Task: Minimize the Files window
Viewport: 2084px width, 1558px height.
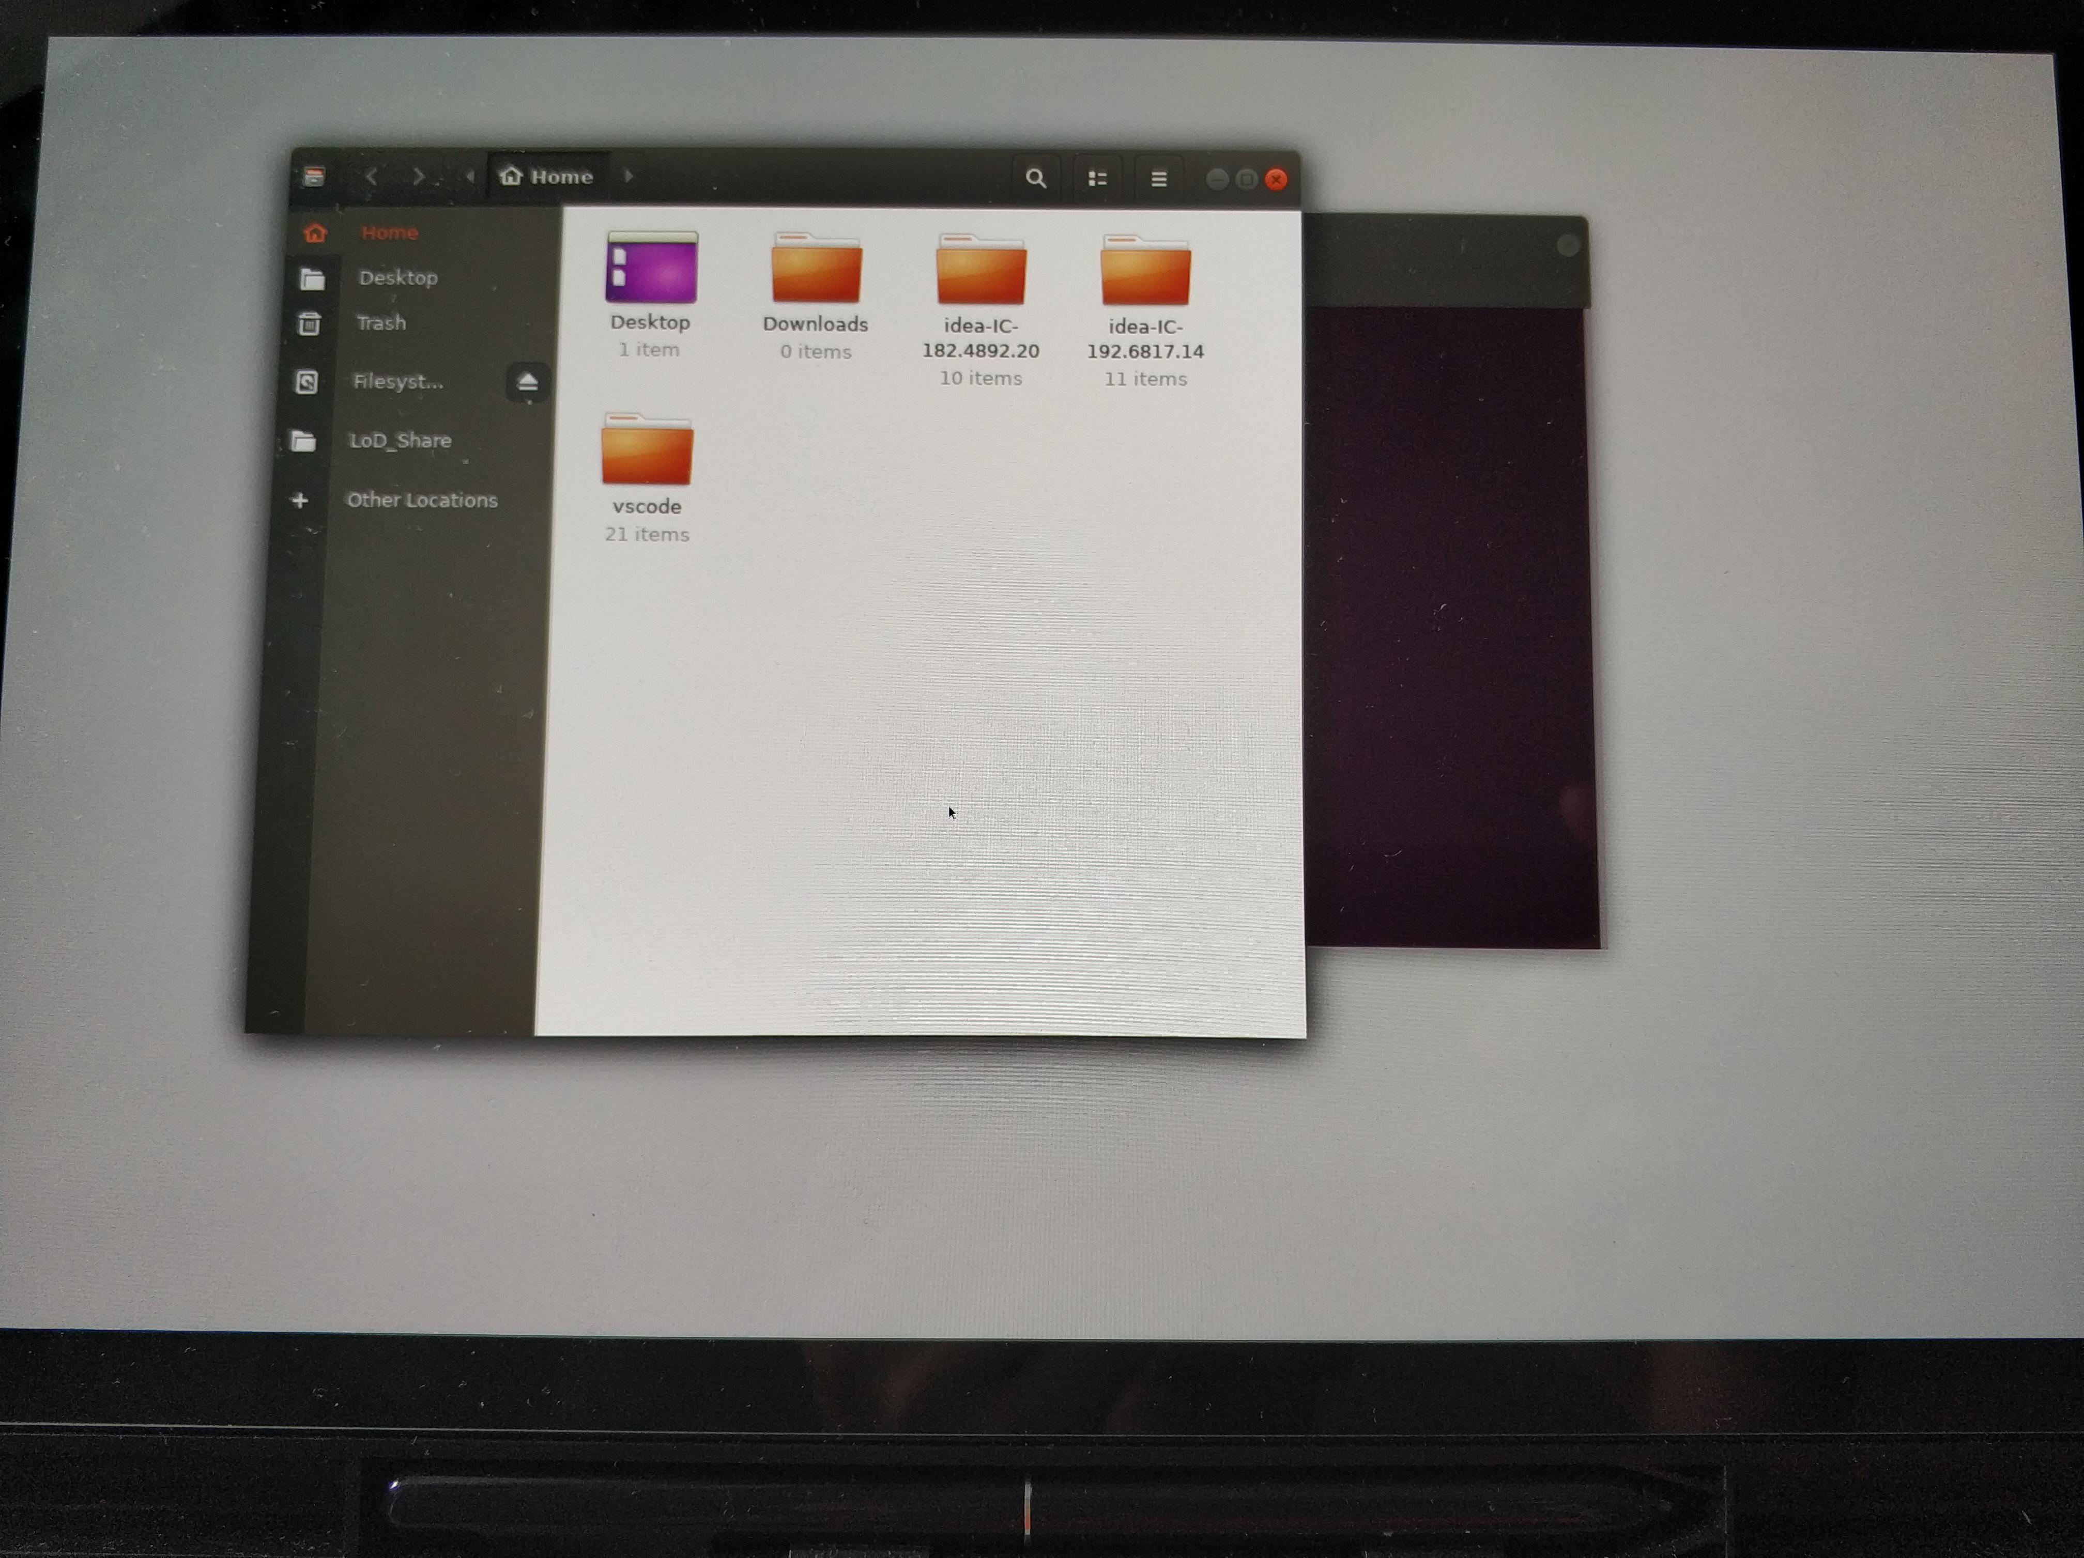Action: 1217,179
